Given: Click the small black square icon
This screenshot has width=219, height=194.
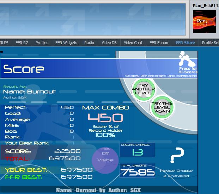Looking at the screenshot, I should pyautogui.click(x=1, y=52).
